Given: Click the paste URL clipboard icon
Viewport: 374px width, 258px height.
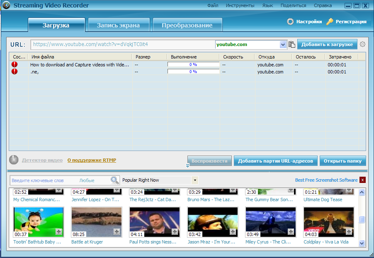Looking at the screenshot, I should [292, 44].
